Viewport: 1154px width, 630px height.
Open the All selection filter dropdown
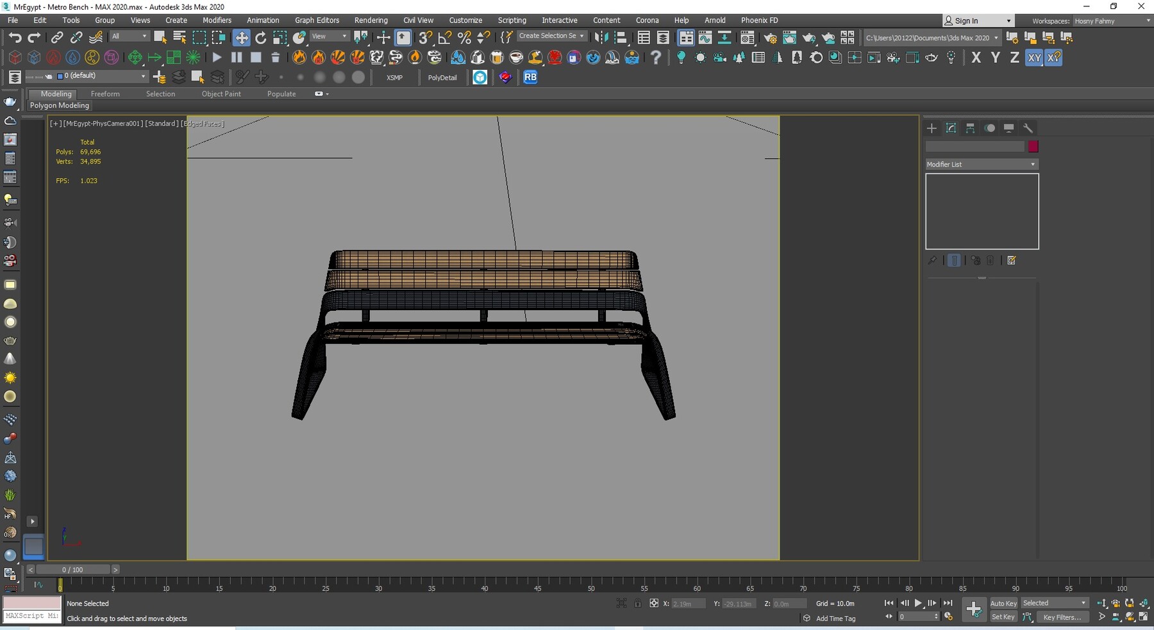130,37
